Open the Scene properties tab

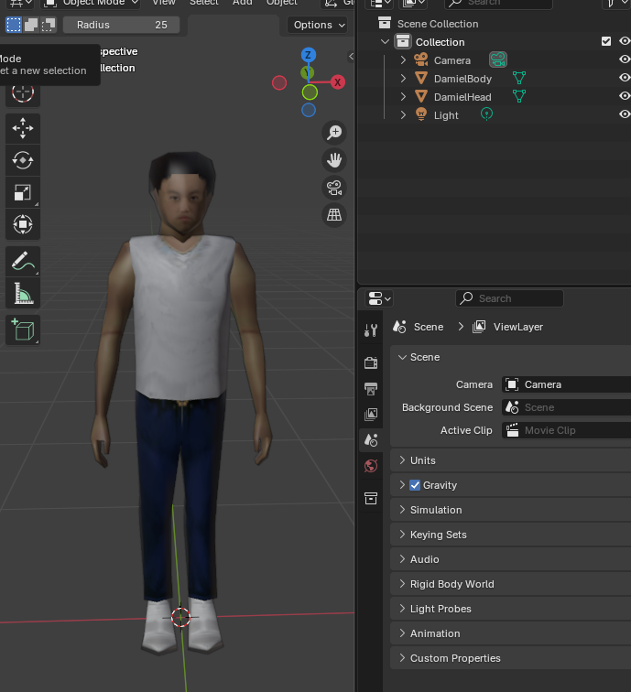(x=371, y=440)
